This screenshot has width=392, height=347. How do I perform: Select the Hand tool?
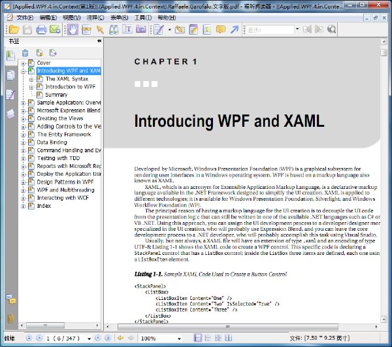[x=73, y=29]
